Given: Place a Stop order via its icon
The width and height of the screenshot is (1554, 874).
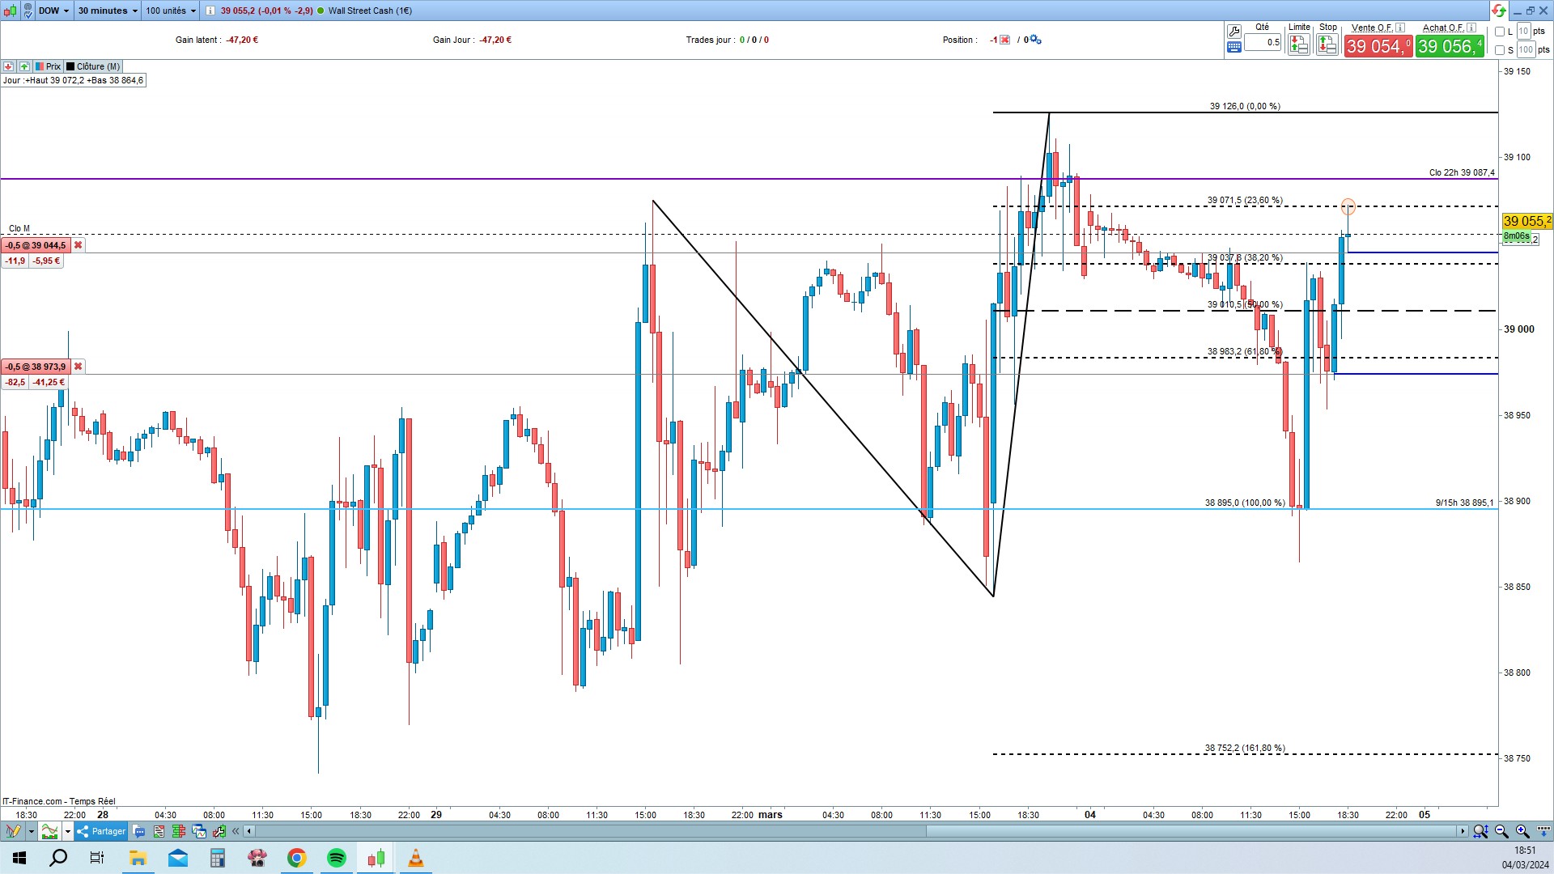Looking at the screenshot, I should click(1327, 45).
